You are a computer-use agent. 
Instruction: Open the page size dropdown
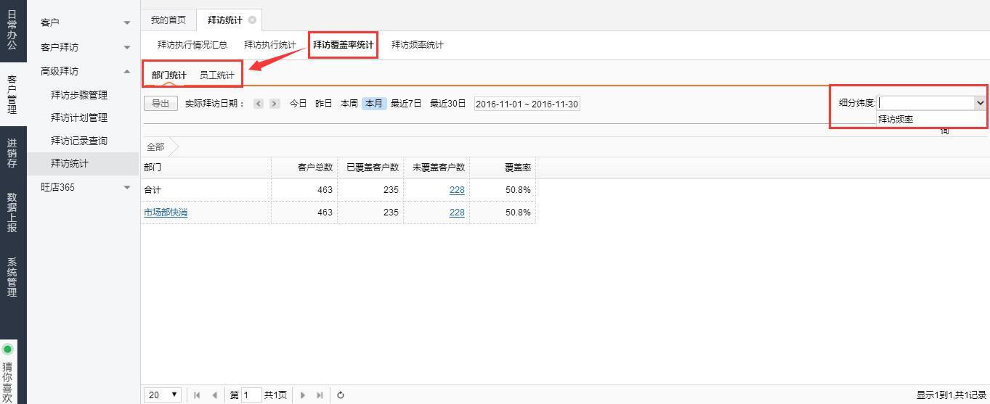(164, 395)
